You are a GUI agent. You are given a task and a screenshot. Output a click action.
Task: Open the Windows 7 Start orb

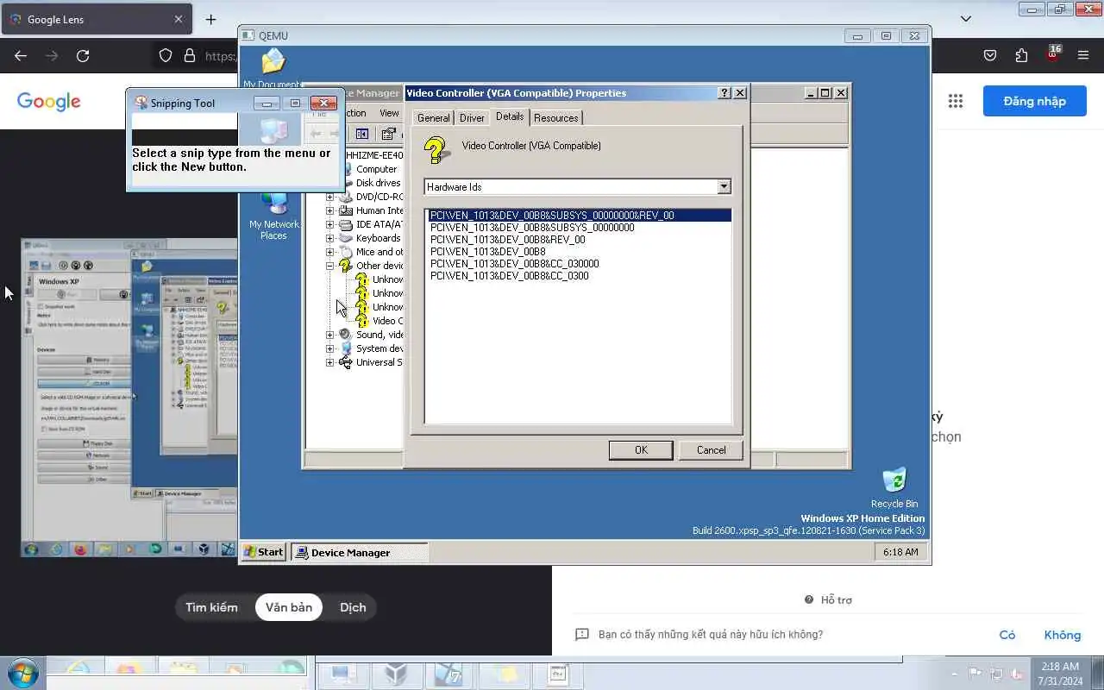coord(22,673)
